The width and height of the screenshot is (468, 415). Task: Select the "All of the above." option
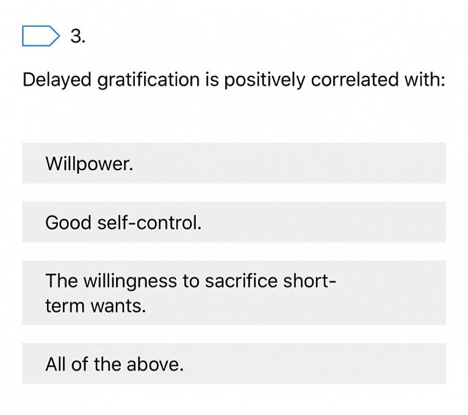[x=234, y=364]
